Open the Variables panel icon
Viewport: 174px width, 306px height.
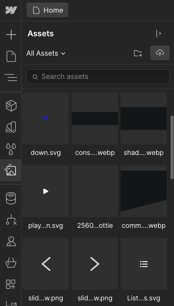tap(11, 127)
